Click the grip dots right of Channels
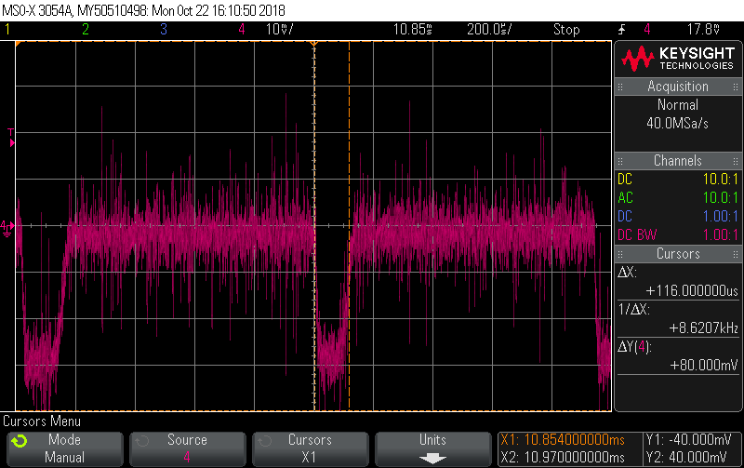The image size is (744, 468). 736,161
